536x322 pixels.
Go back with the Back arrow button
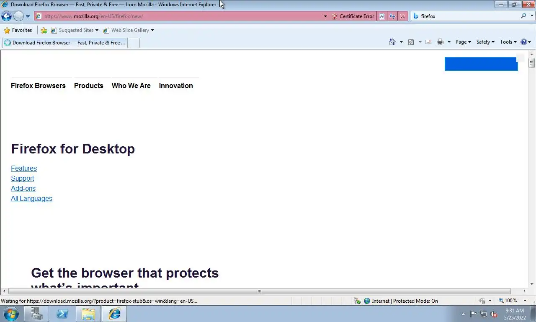[x=6, y=16]
